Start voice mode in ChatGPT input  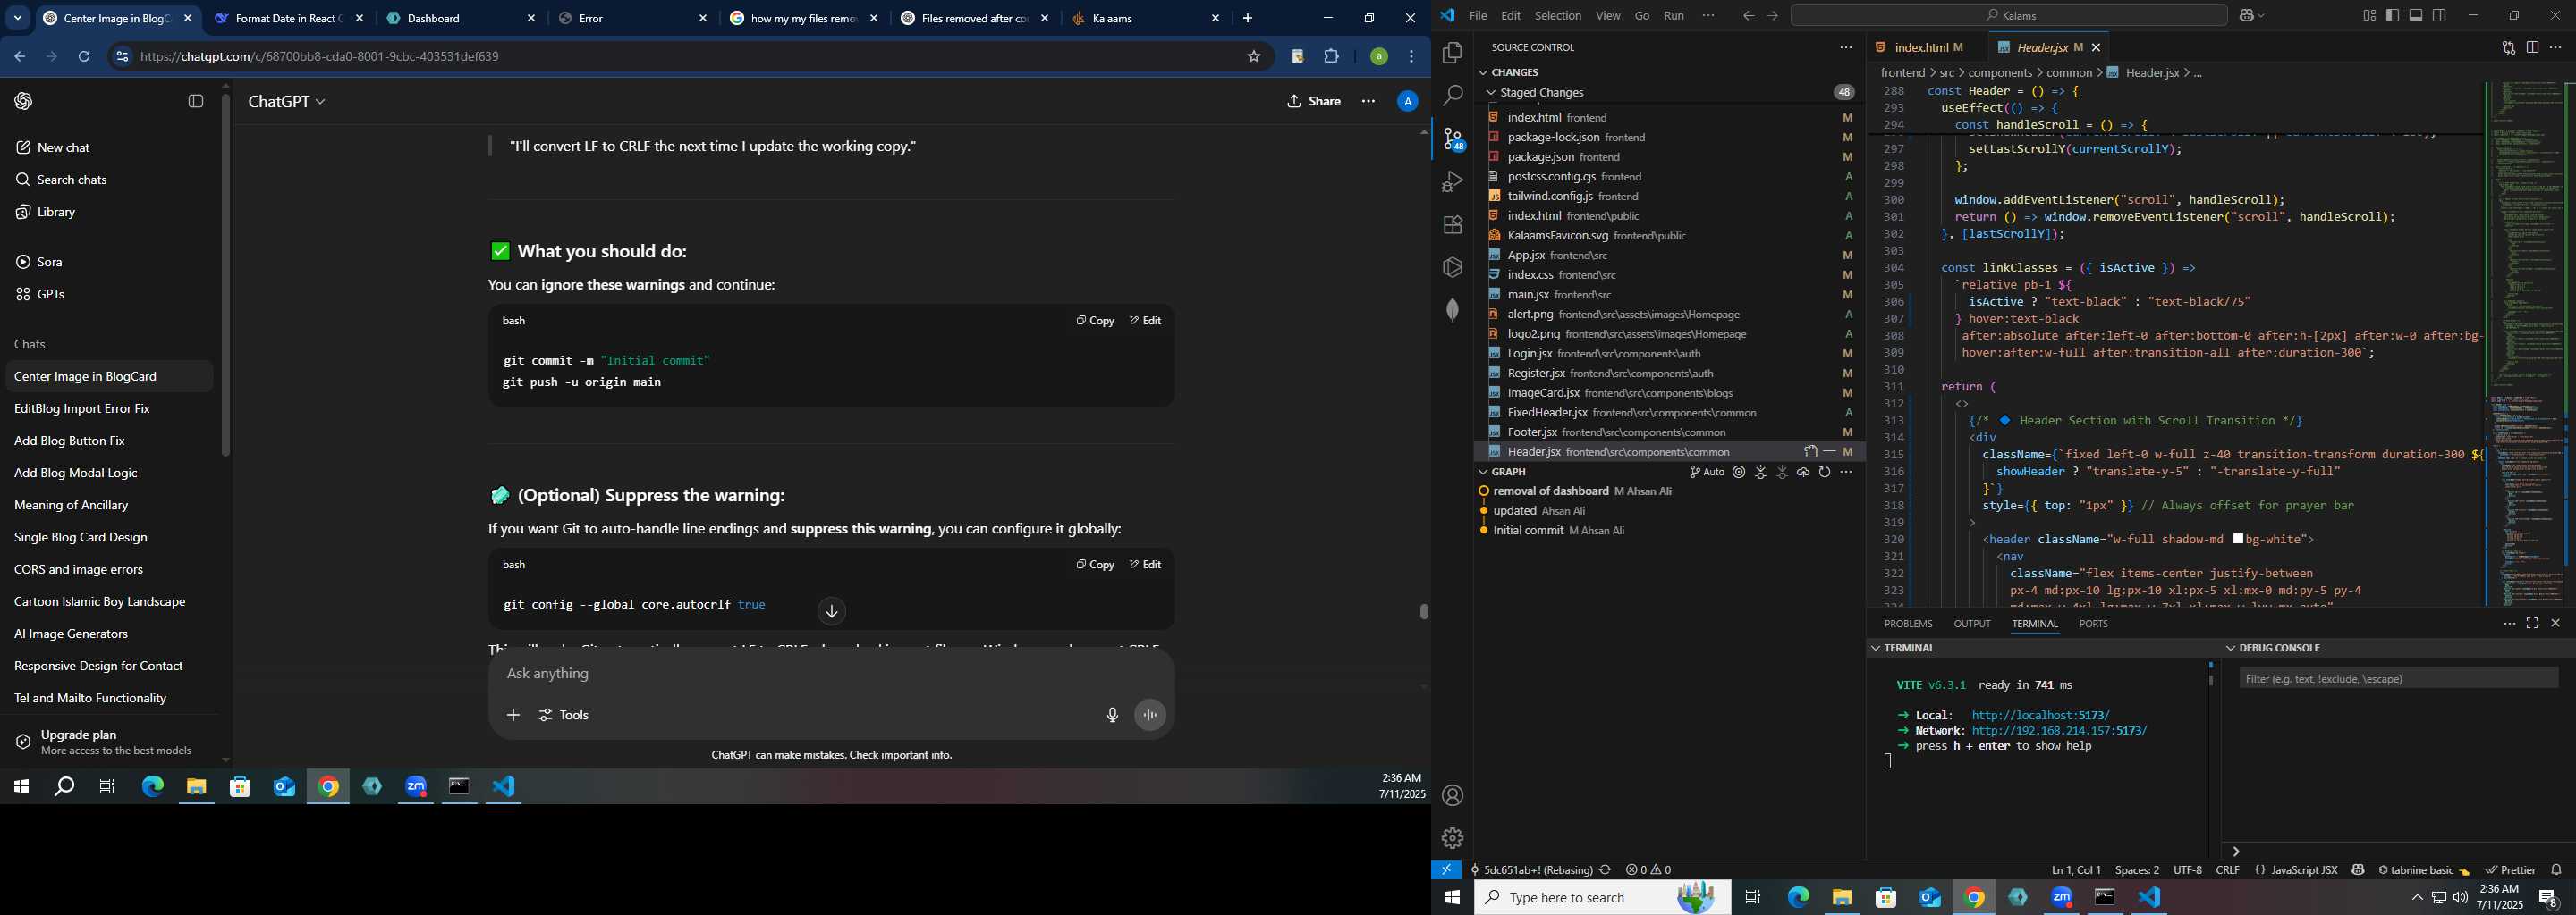1150,715
